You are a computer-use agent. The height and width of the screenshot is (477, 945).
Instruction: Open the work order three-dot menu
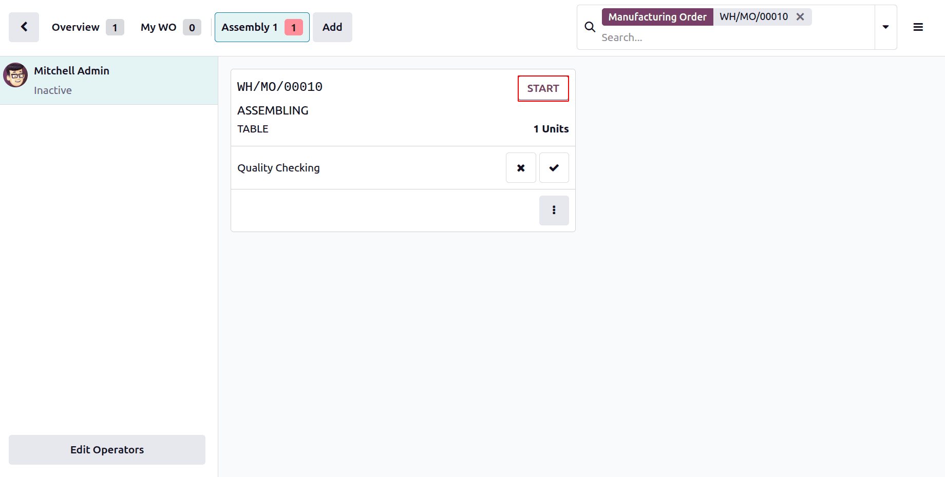click(554, 210)
